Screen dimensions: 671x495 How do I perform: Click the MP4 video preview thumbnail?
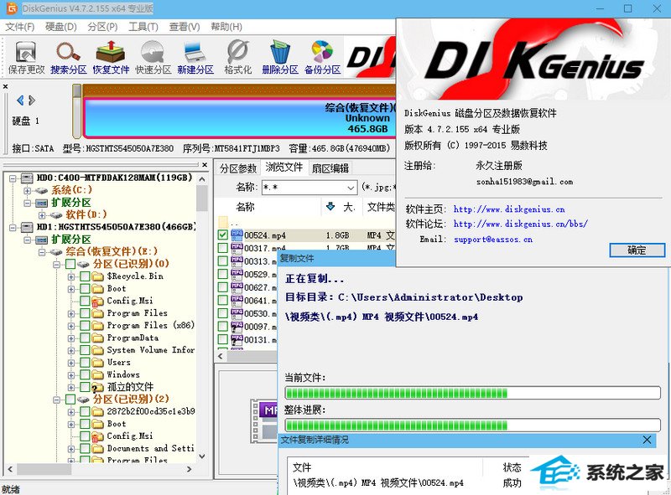(x=263, y=421)
